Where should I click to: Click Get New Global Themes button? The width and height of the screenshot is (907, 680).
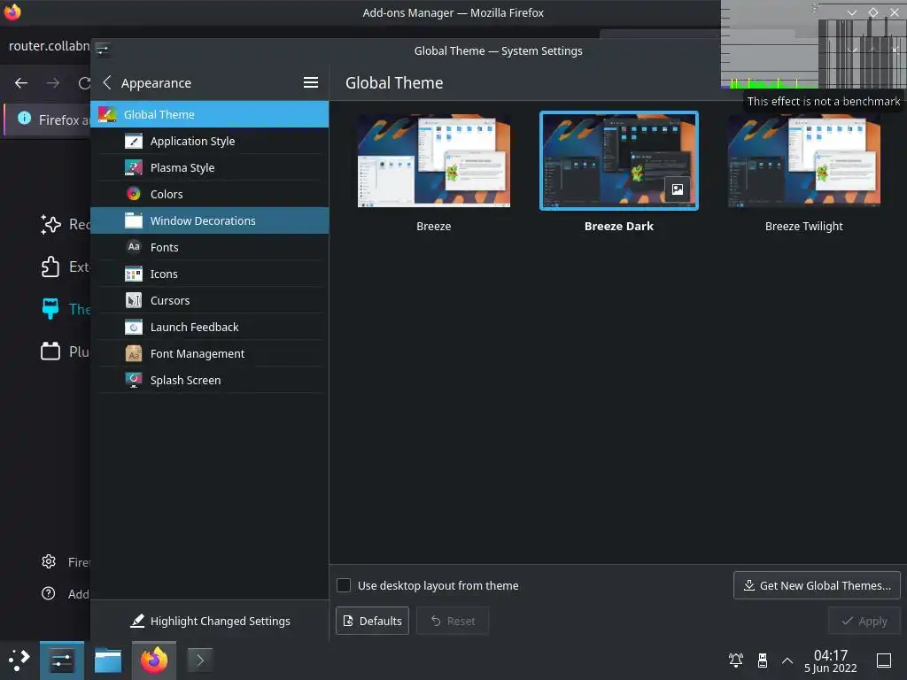(817, 586)
